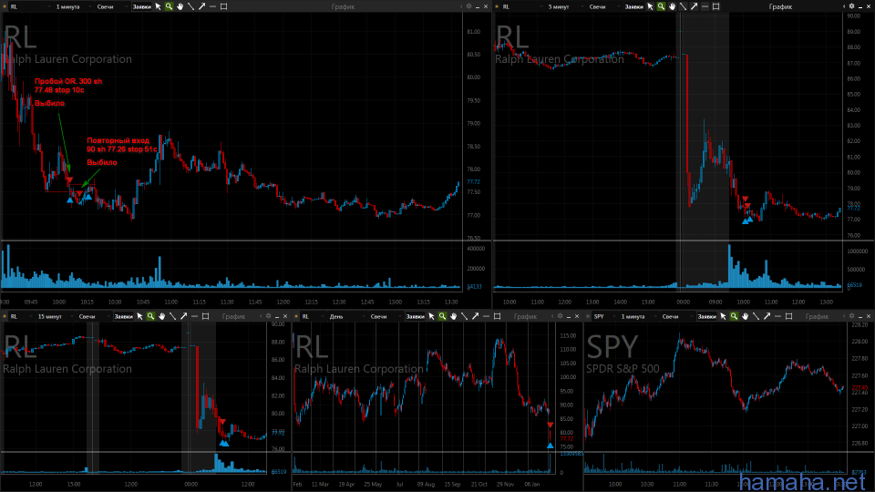Select the arrow drawing tool in the 1-minute RL chart
This screenshot has height=492, width=875.
[202, 6]
